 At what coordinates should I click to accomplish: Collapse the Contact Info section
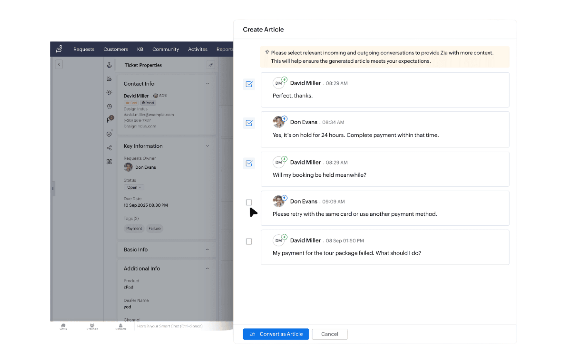207,84
